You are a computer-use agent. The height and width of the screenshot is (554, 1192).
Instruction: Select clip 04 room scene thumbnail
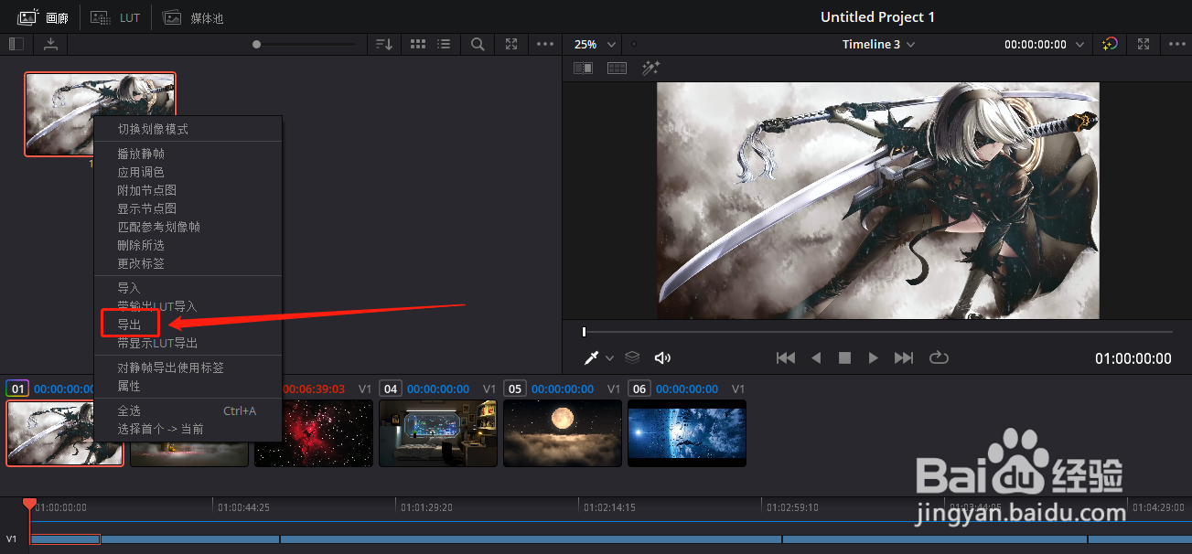(x=438, y=433)
